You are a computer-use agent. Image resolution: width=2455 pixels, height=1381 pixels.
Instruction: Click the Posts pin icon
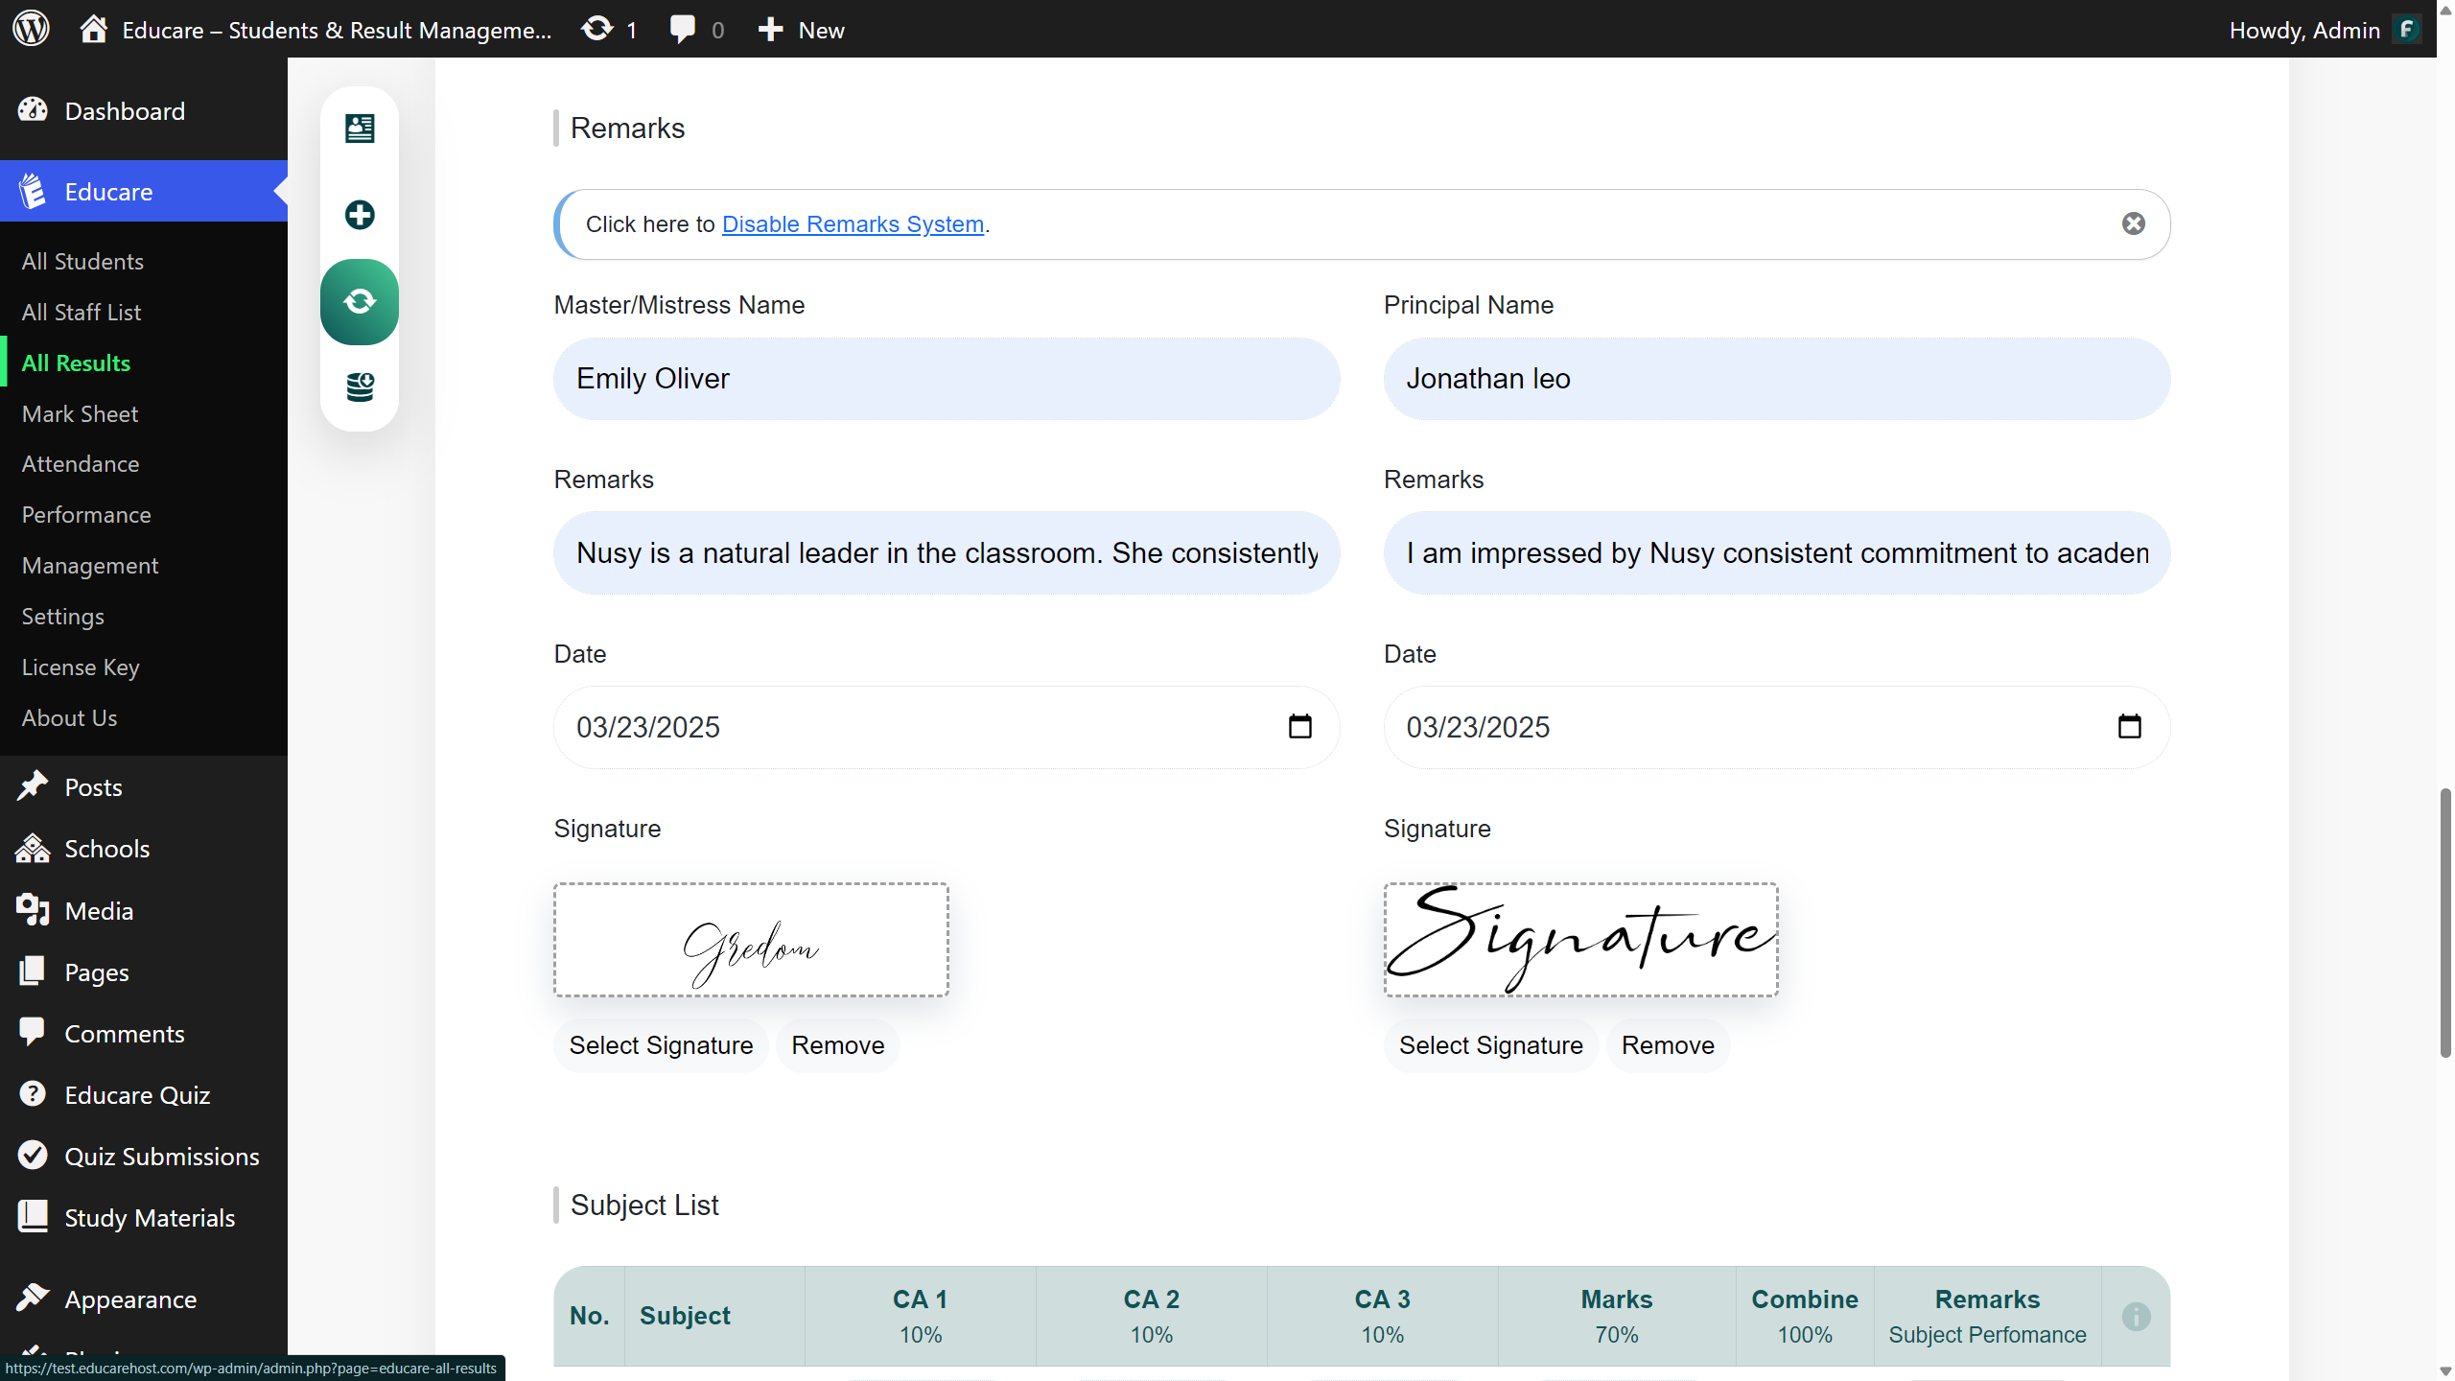(x=33, y=786)
